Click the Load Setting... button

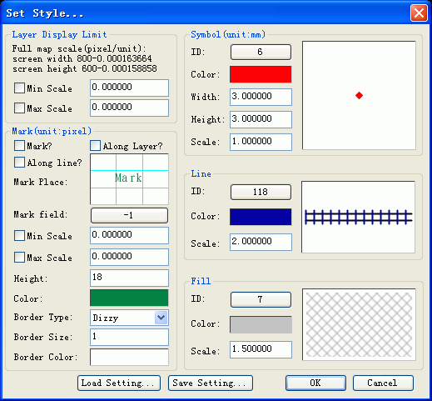[x=119, y=383]
